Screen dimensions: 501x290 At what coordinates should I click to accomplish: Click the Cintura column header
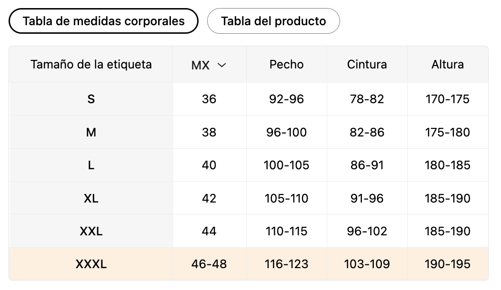click(x=367, y=65)
